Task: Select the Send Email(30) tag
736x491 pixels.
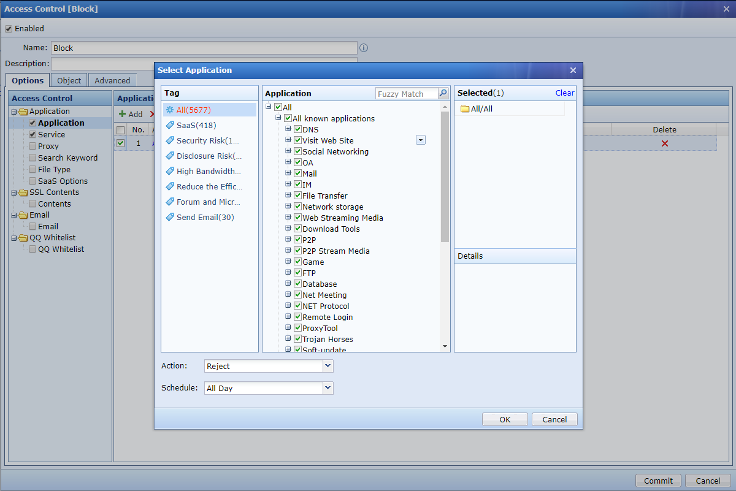Action: click(x=205, y=217)
